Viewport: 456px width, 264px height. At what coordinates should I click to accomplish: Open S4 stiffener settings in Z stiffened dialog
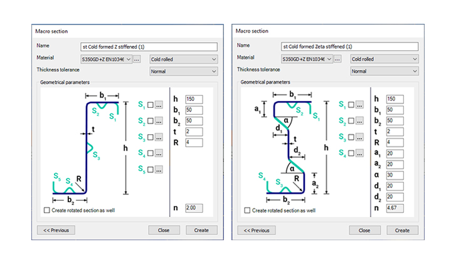coord(159,154)
